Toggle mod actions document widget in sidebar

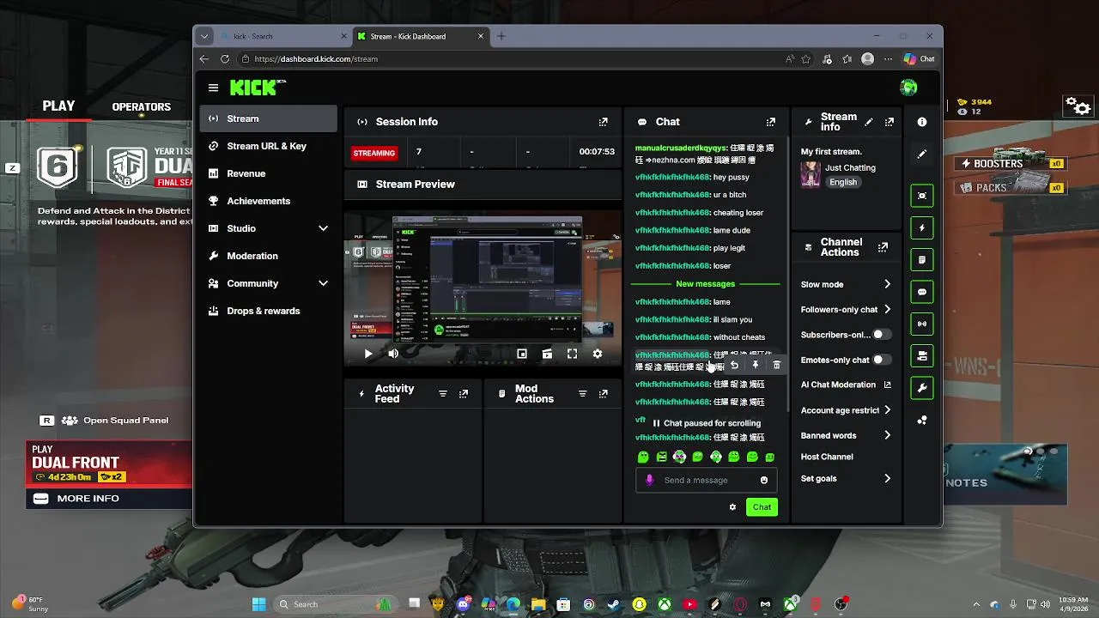922,259
